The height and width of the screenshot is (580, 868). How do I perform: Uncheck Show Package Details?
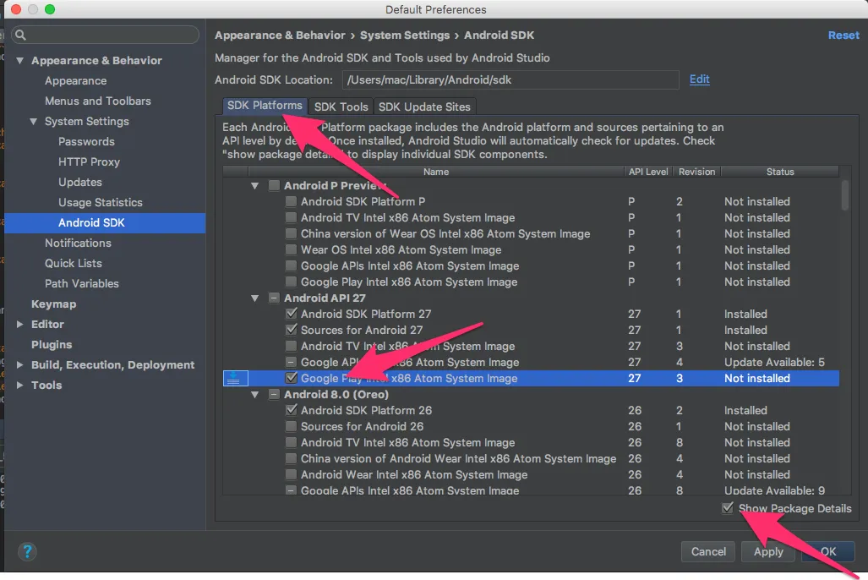pyautogui.click(x=728, y=508)
